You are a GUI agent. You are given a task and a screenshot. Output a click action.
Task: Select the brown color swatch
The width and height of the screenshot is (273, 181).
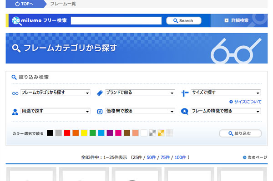point(127,133)
